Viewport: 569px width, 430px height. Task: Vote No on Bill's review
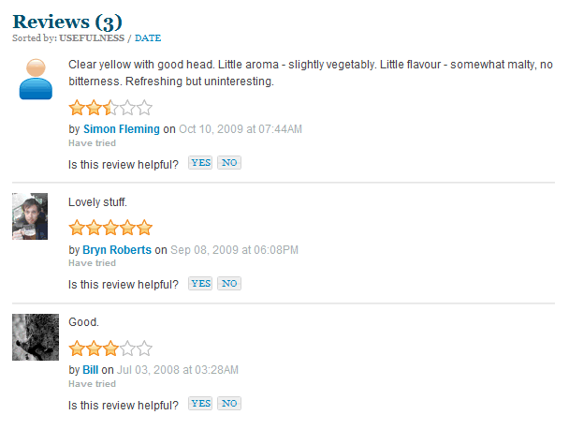(229, 404)
